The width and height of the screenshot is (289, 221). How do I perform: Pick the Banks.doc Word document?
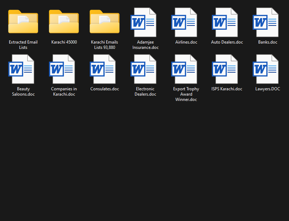click(267, 22)
